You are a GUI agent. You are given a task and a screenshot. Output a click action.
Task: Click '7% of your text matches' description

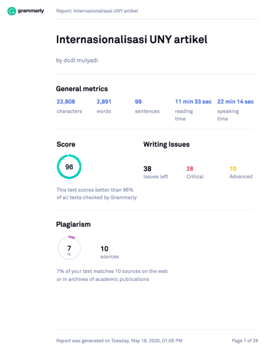coord(112,271)
